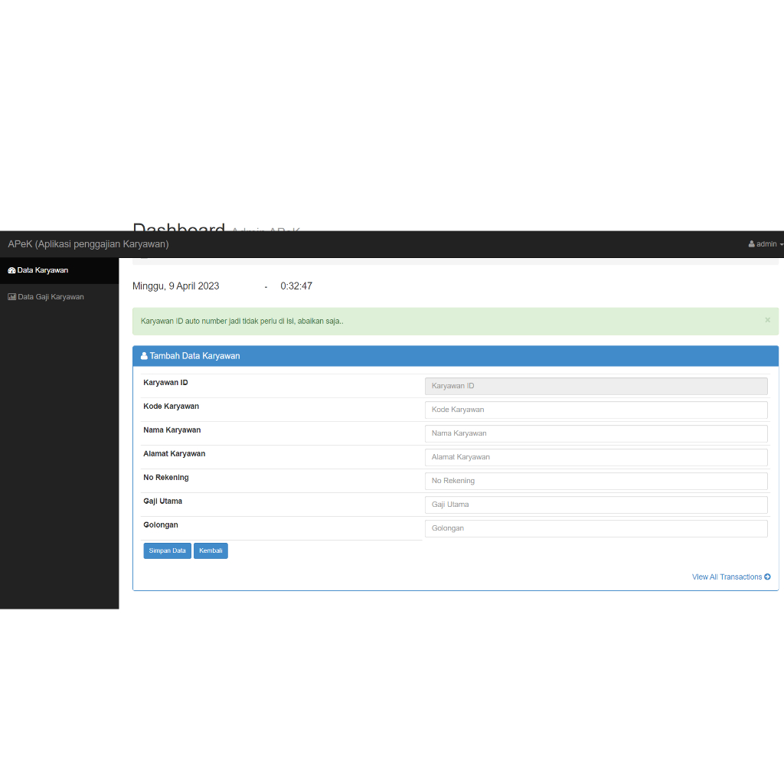Focus the Kode Karyawan input field

click(x=596, y=410)
